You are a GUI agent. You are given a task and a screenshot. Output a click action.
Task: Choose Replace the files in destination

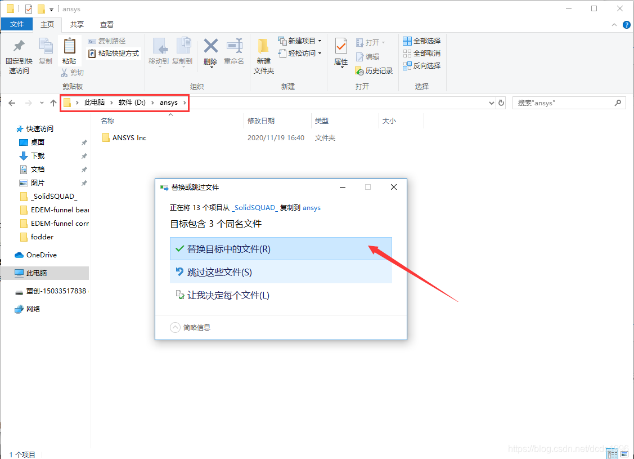pyautogui.click(x=281, y=249)
